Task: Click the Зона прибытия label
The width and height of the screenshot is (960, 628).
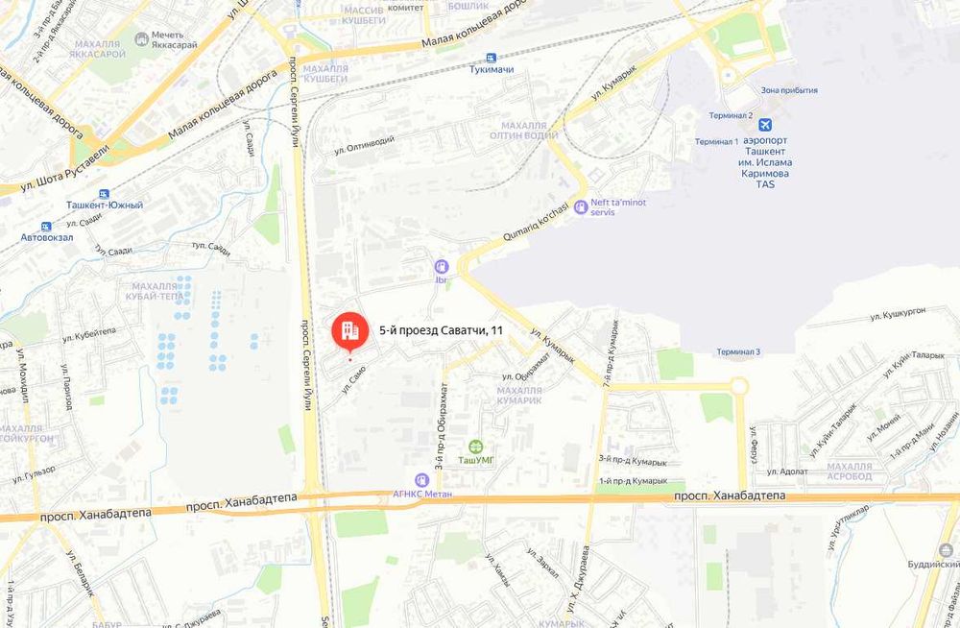Action: pyautogui.click(x=789, y=90)
